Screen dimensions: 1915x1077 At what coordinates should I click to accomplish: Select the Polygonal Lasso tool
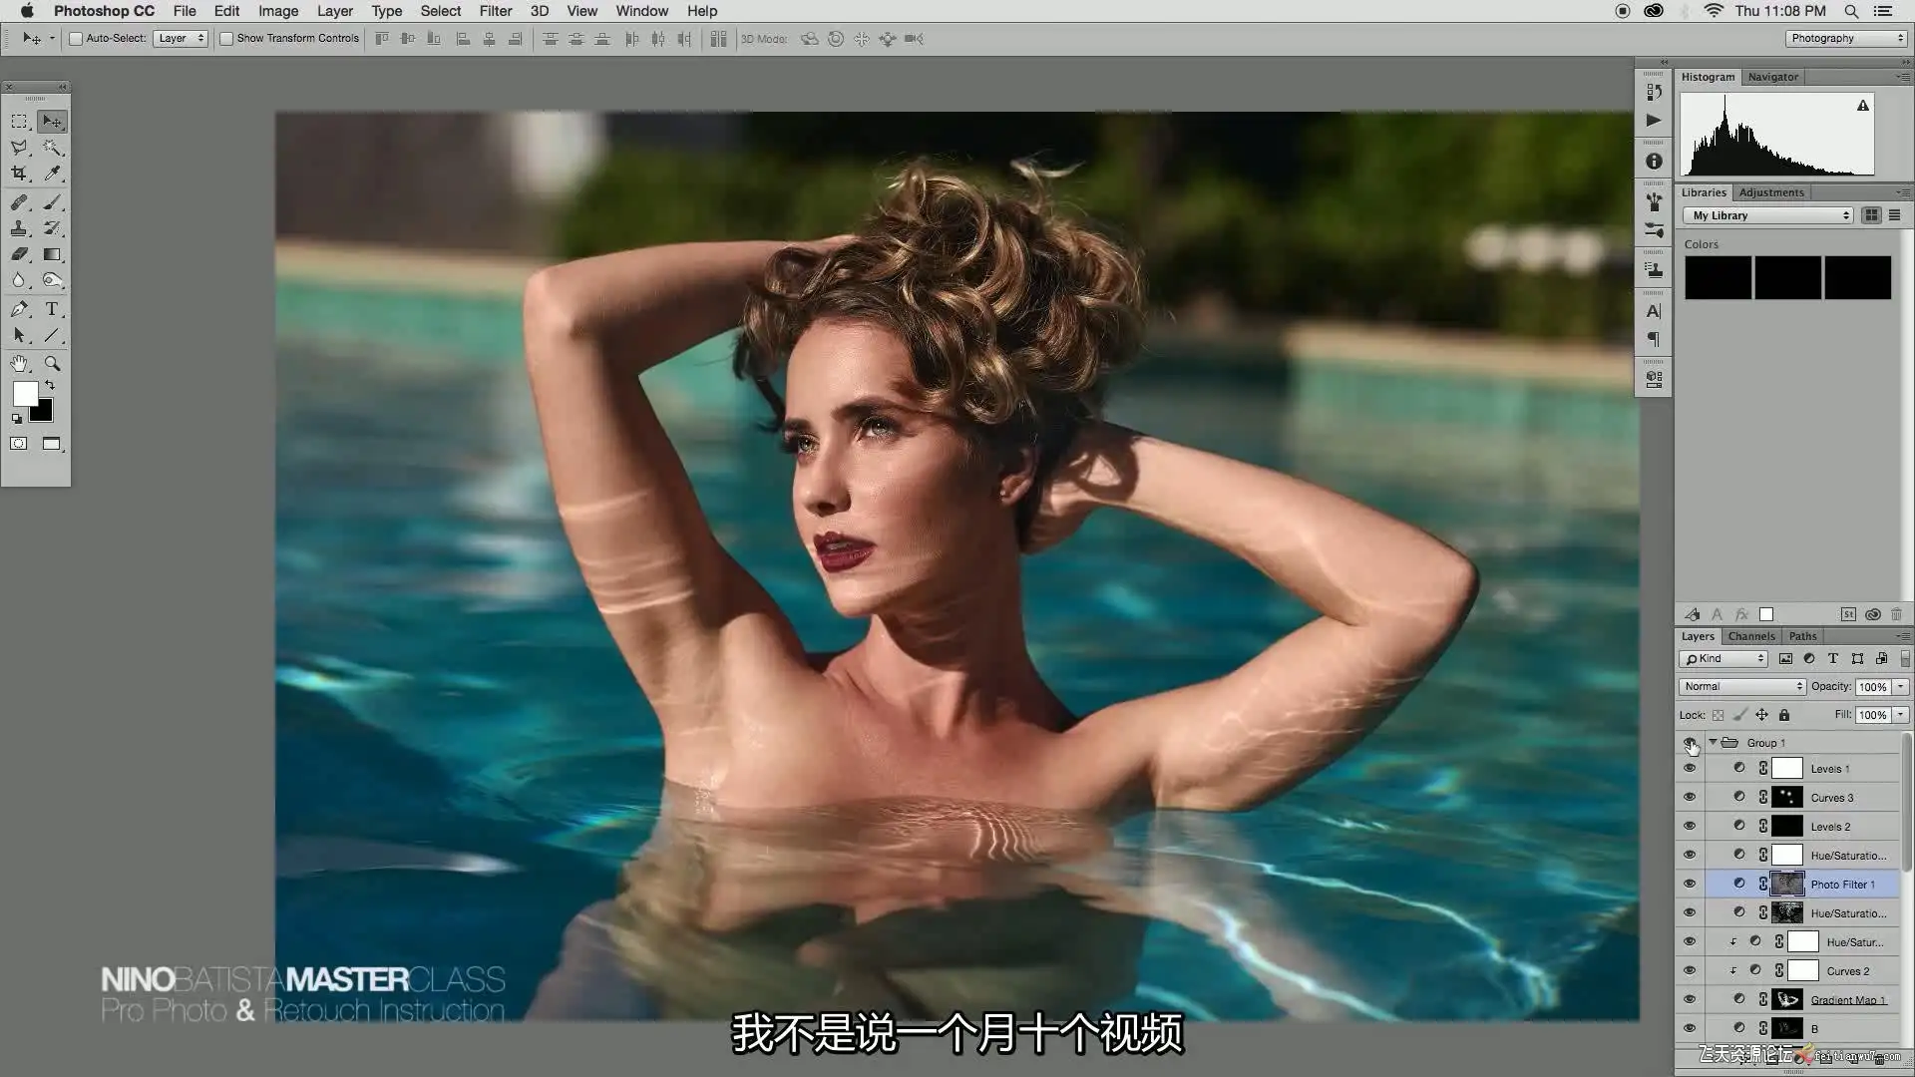19,148
